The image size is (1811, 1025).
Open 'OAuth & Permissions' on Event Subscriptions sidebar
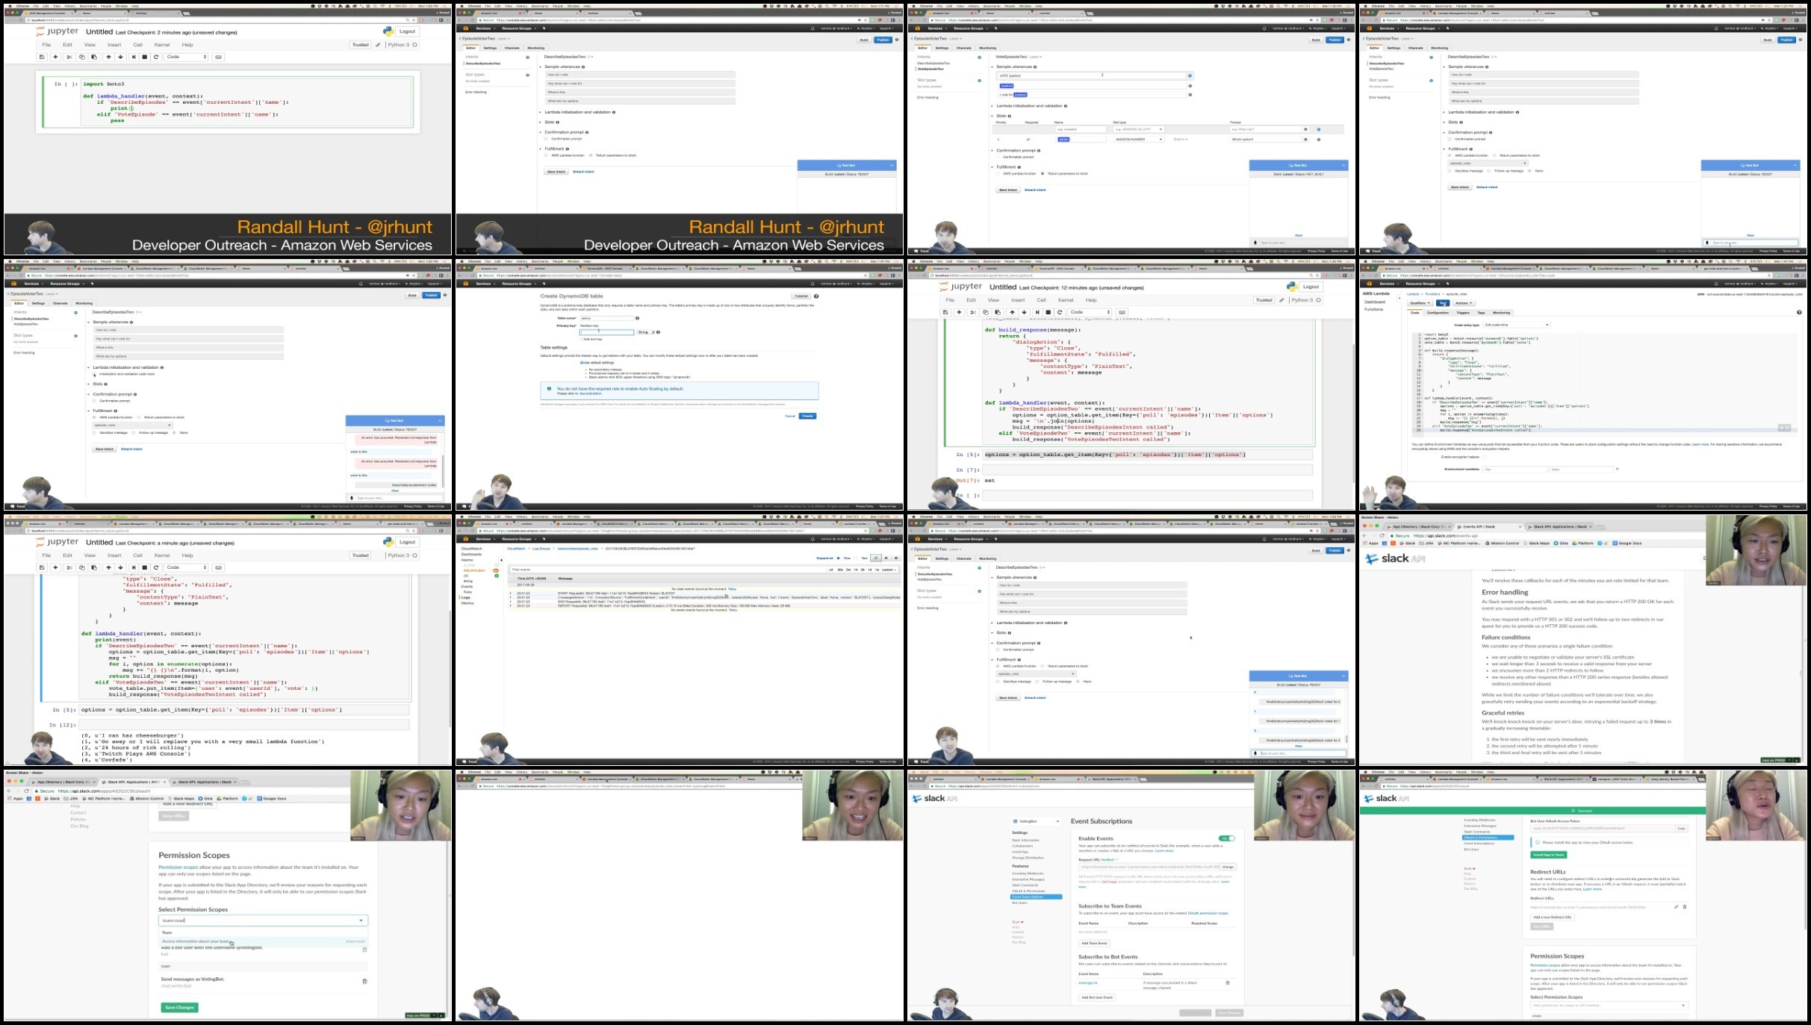pos(1028,891)
